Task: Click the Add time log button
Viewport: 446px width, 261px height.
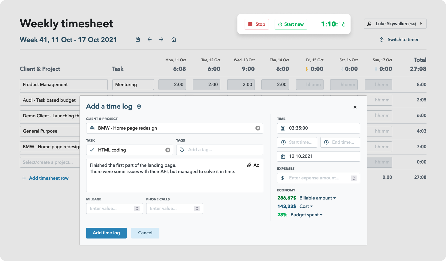Action: click(x=106, y=233)
